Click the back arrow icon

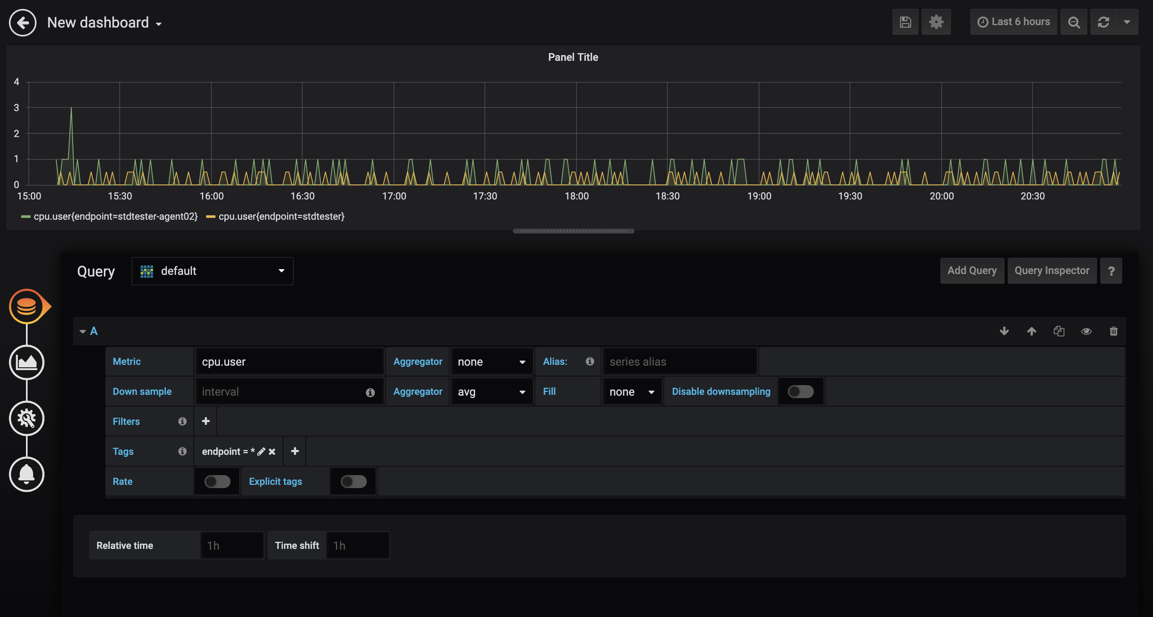tap(22, 22)
